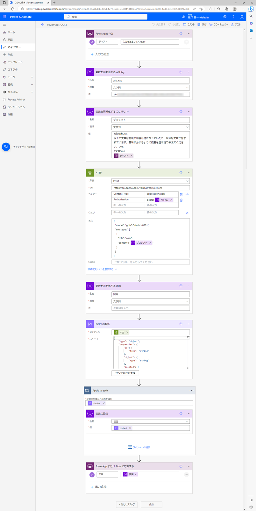Click コメント in the top toolbar
Screen dimensions: 256x511
click(x=189, y=25)
